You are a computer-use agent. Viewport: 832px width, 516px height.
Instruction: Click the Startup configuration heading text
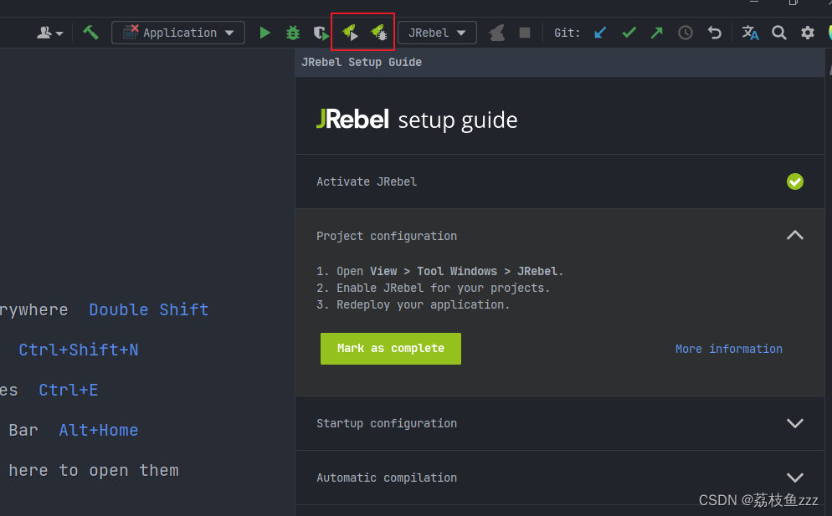pos(387,423)
